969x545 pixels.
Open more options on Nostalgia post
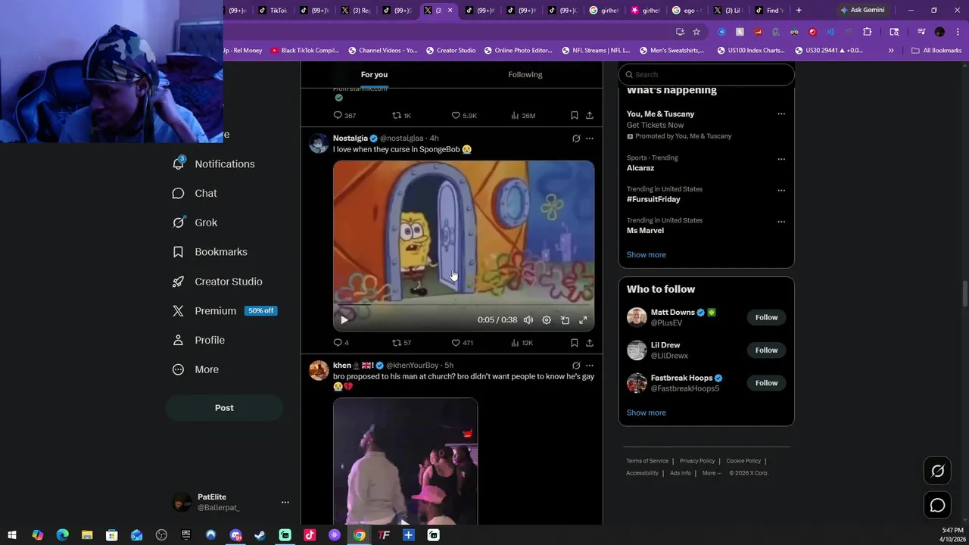[590, 139]
